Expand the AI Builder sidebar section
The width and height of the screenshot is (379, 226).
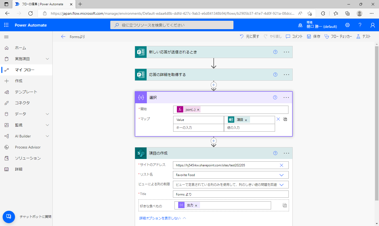pyautogui.click(x=47, y=136)
